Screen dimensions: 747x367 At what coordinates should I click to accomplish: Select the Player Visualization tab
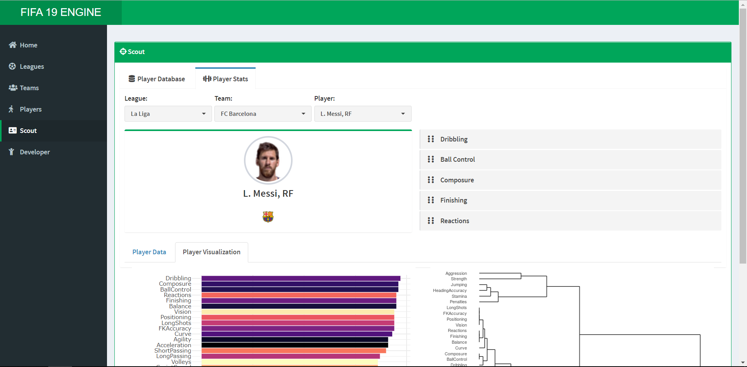click(212, 252)
